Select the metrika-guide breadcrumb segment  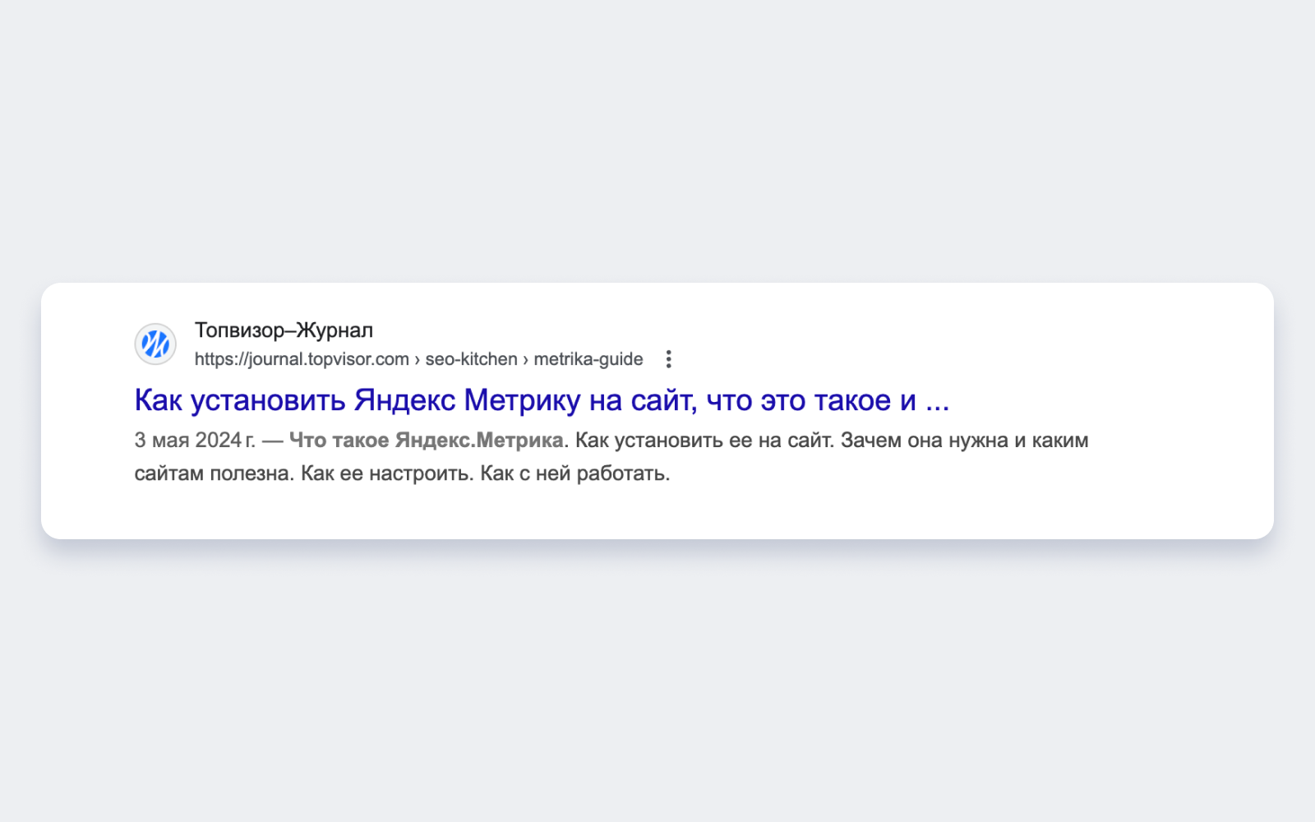(x=588, y=358)
